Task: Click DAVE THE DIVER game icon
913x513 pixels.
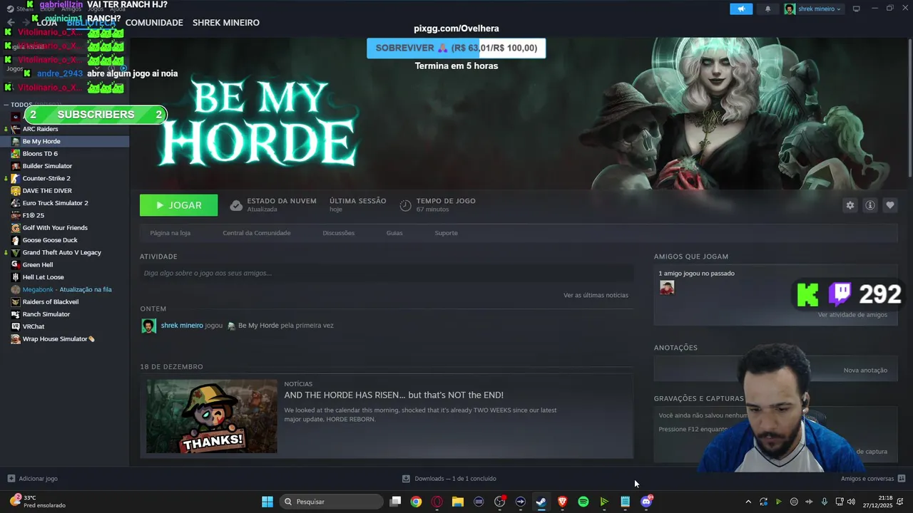Action: coord(16,191)
